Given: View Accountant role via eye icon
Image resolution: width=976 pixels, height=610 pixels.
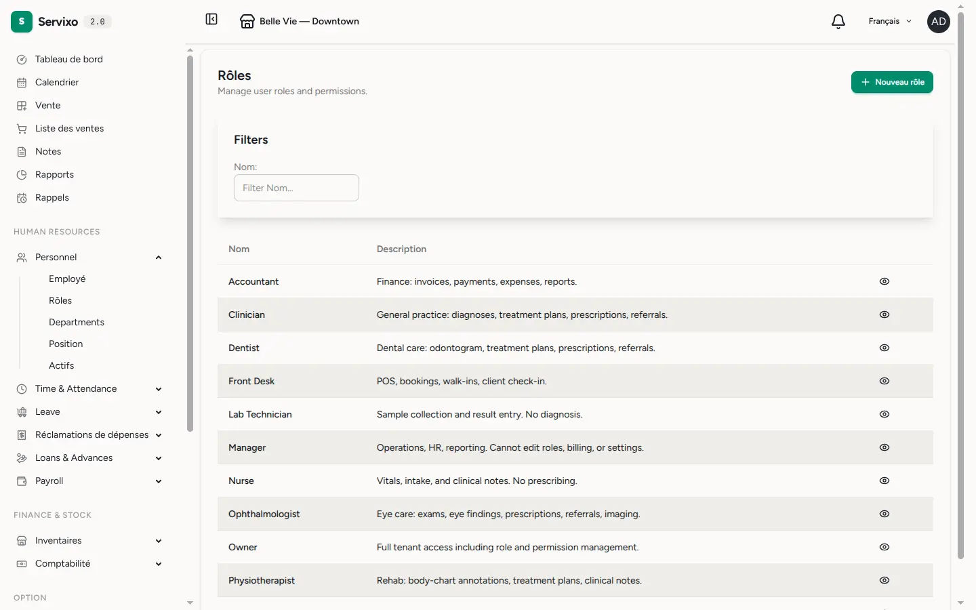Looking at the screenshot, I should 884,281.
